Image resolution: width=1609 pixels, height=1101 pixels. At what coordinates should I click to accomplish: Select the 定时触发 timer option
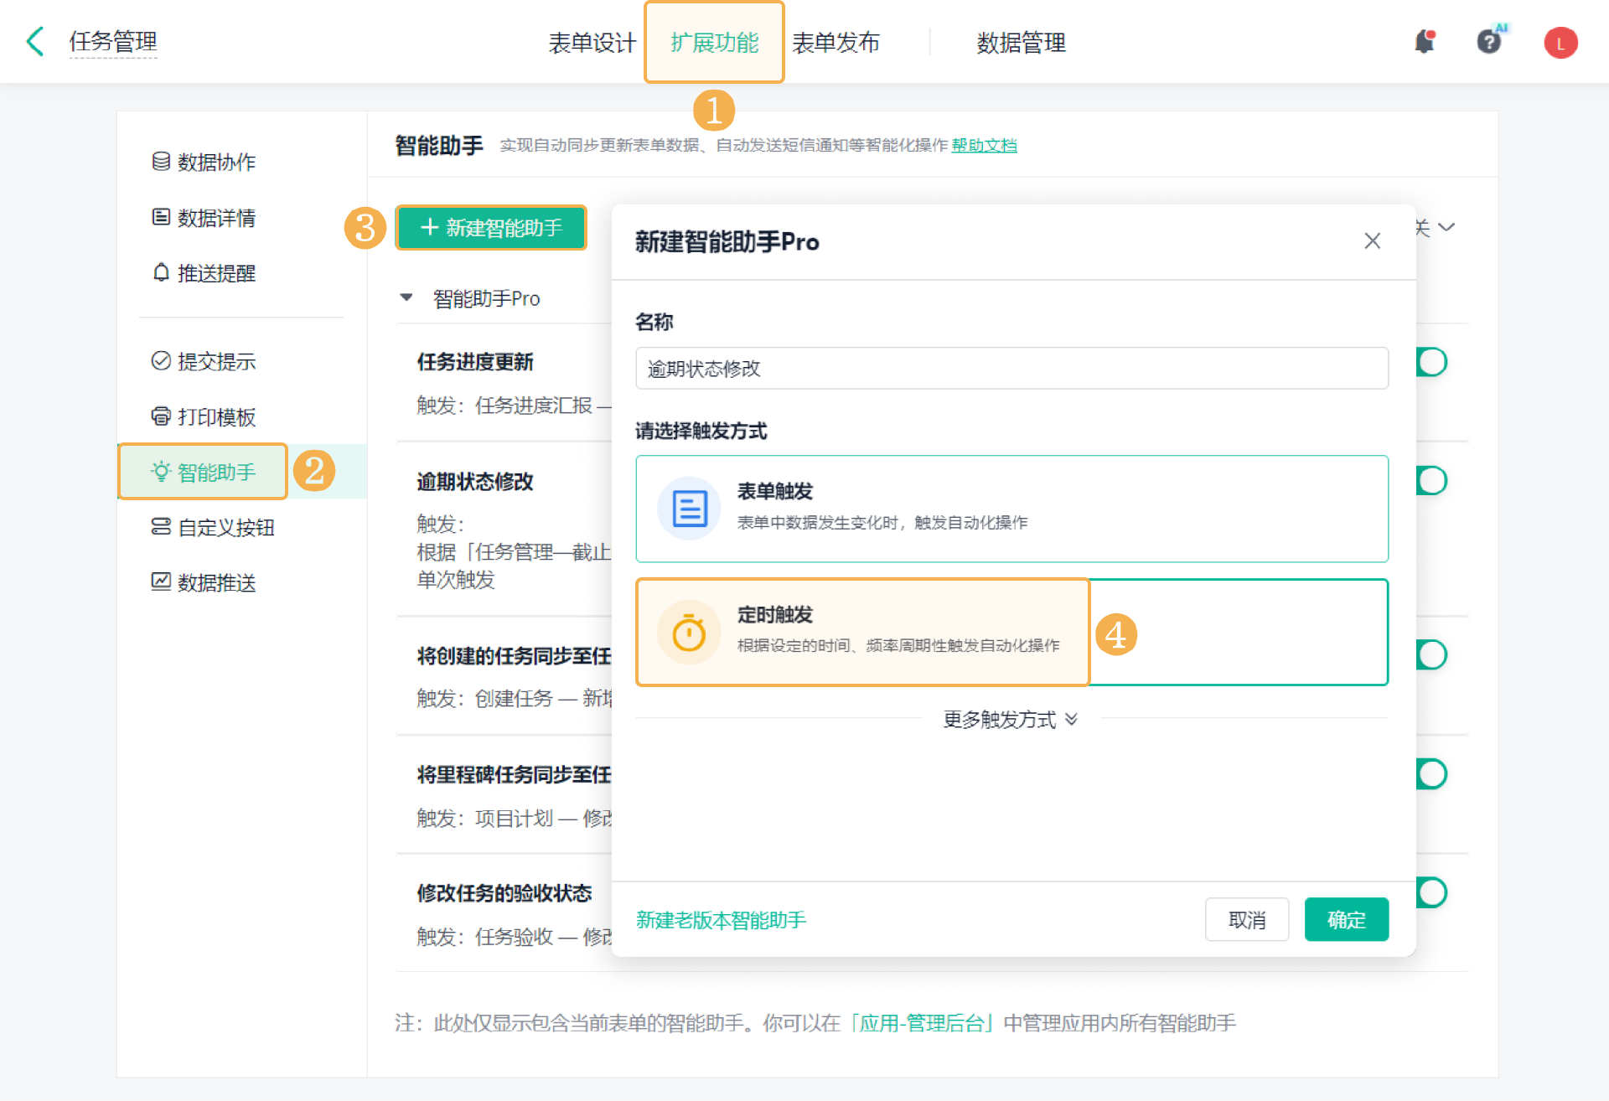[x=861, y=632]
